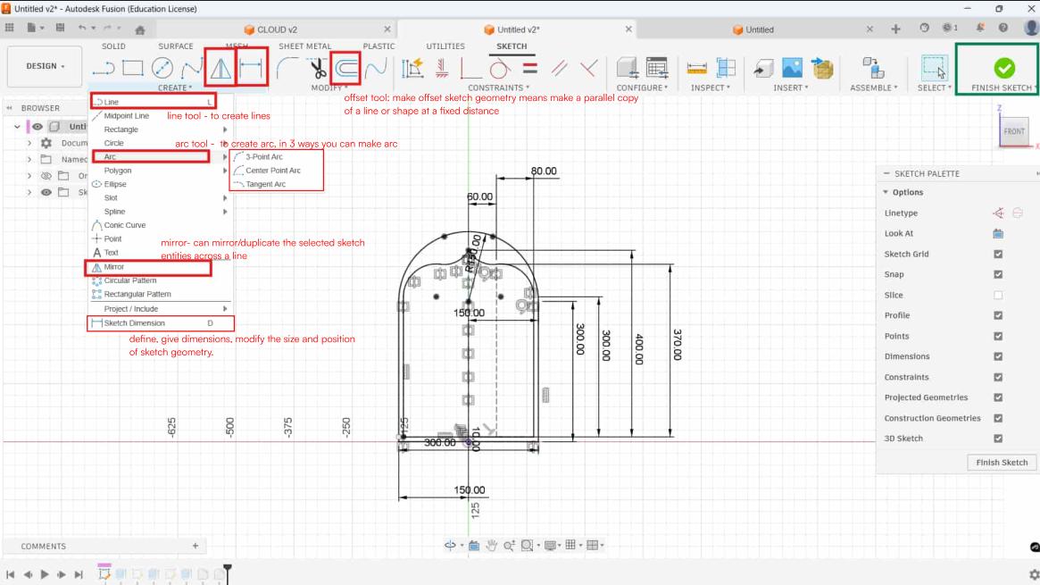Click the timeline Play button
The height and width of the screenshot is (585, 1040).
tap(45, 574)
